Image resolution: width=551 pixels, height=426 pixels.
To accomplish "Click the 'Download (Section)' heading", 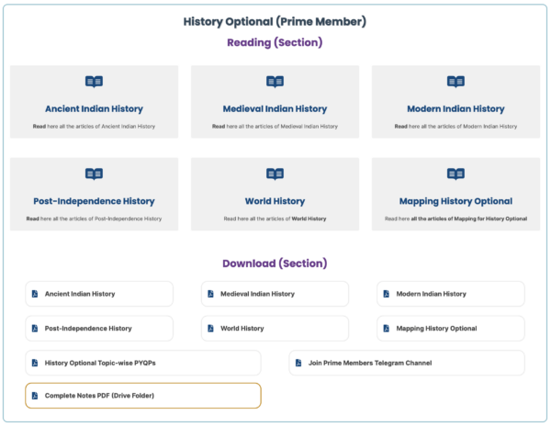I will coord(275,263).
